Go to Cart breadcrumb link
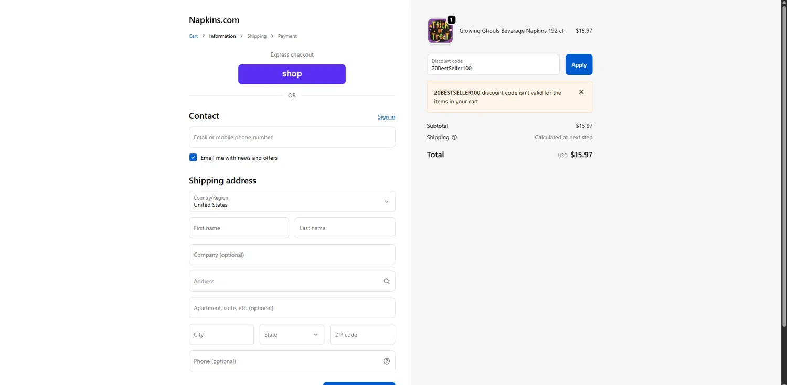Image resolution: width=787 pixels, height=385 pixels. tap(194, 36)
